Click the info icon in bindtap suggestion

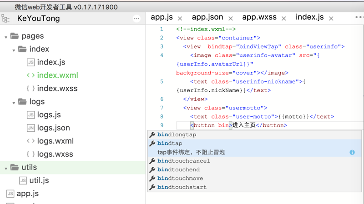coord(352,152)
